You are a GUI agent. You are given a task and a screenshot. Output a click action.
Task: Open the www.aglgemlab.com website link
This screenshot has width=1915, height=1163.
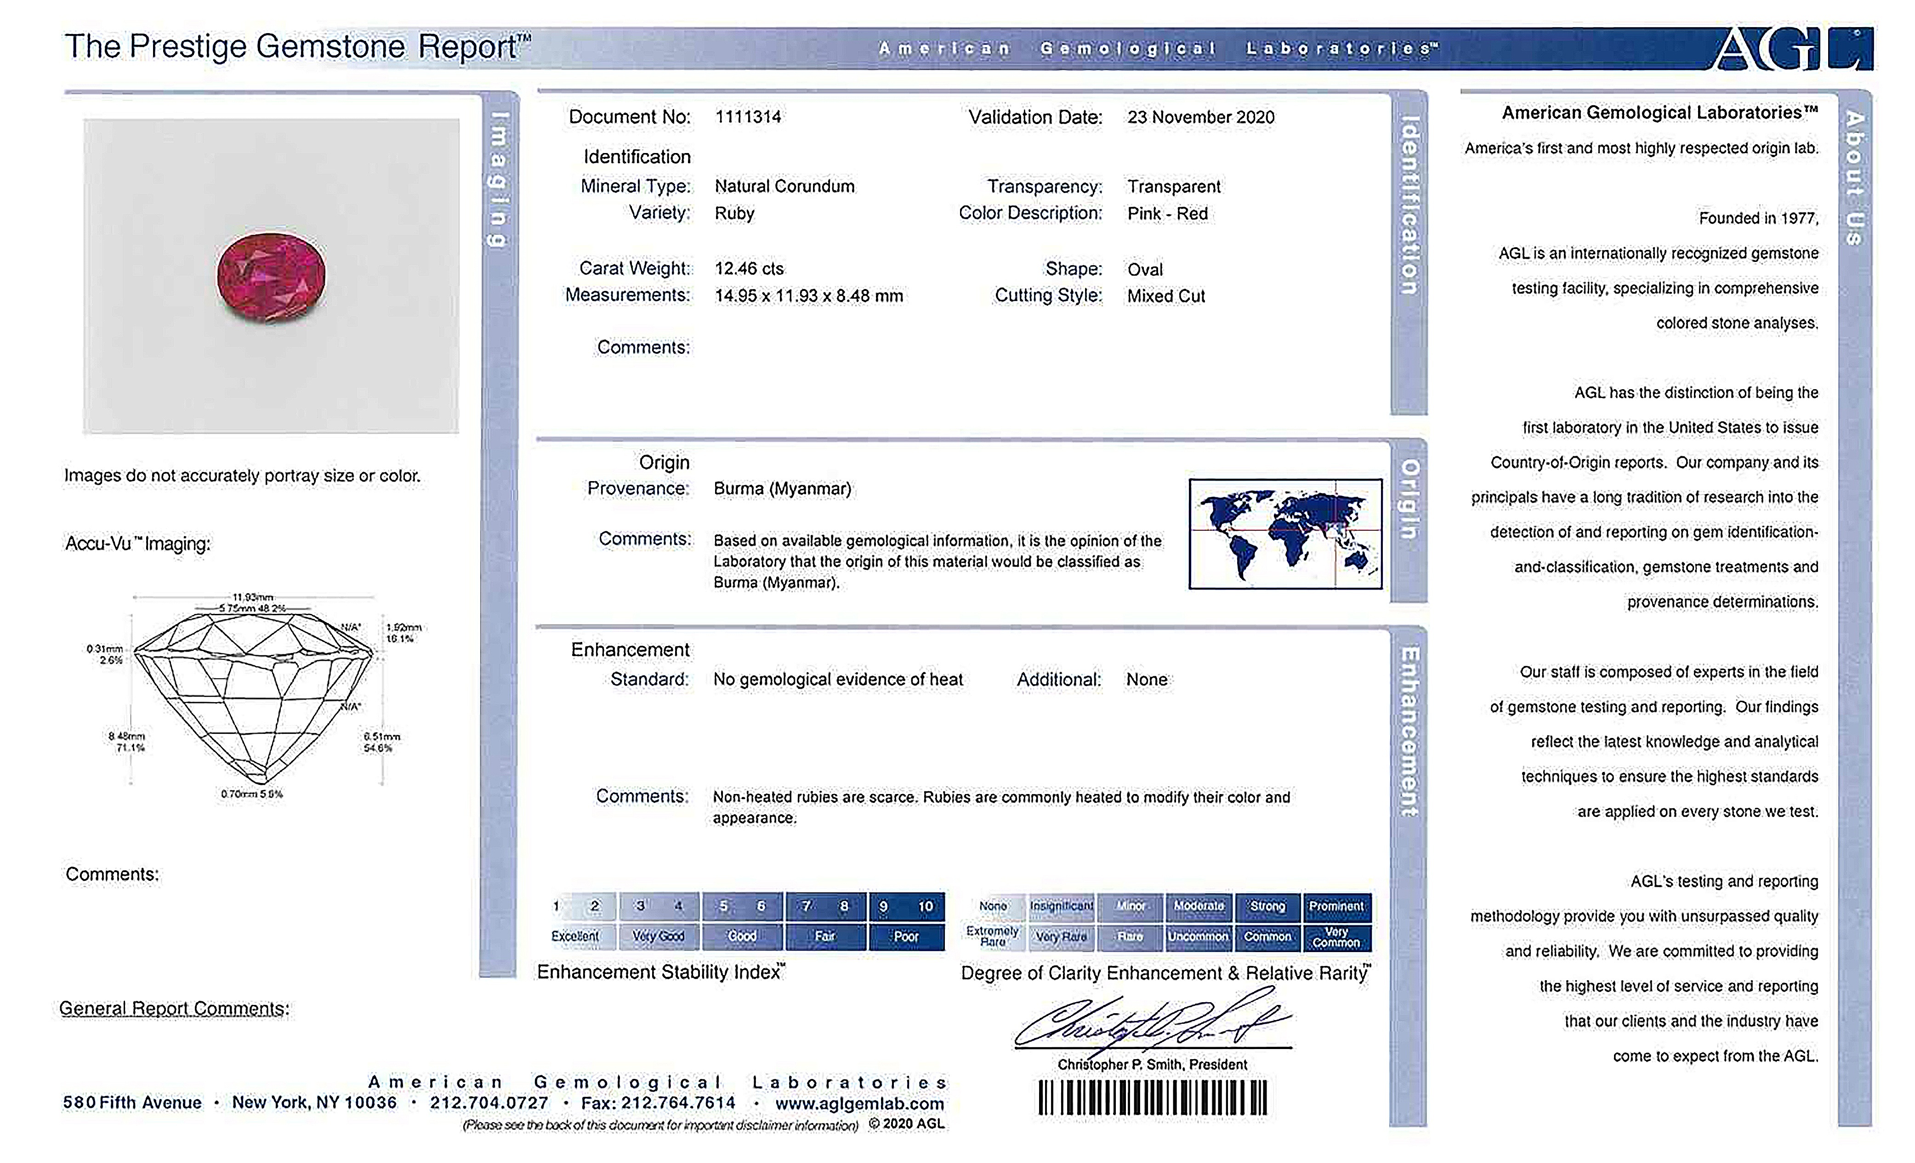pyautogui.click(x=859, y=1103)
